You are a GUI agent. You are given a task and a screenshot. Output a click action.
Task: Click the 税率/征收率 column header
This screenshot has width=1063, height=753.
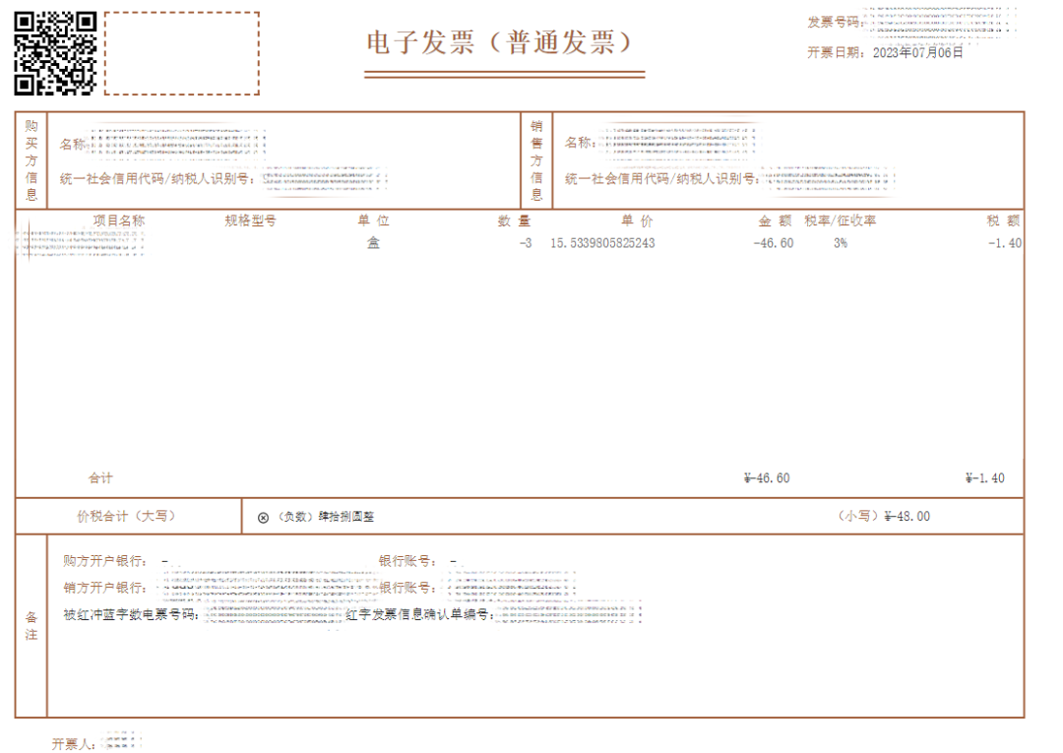click(x=840, y=220)
